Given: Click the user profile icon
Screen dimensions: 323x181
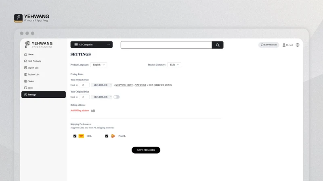Looking at the screenshot, I should click(x=284, y=45).
